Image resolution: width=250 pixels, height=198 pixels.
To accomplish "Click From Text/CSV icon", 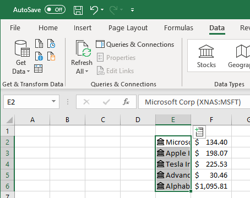I will [x=39, y=43].
